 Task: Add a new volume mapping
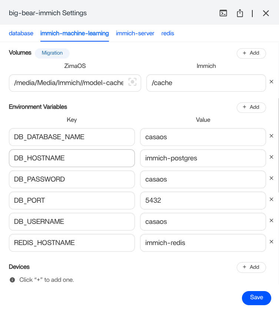(251, 53)
